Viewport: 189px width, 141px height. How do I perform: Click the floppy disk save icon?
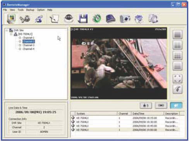point(82,19)
